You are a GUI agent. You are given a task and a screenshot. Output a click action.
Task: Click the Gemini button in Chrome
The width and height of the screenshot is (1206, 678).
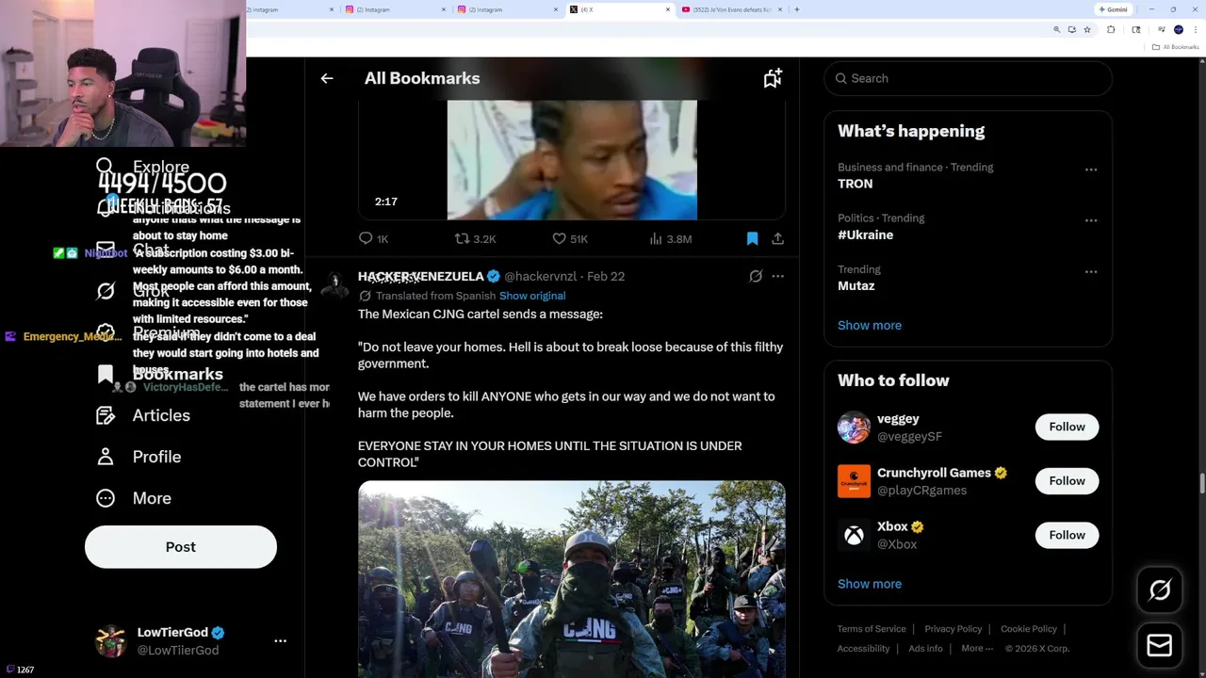point(1113,9)
